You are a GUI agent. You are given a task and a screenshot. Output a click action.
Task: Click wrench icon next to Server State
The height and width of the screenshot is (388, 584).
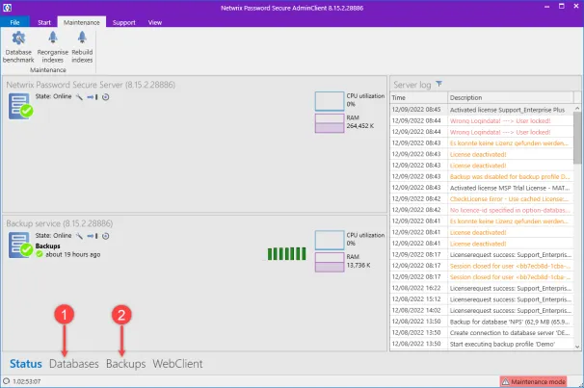(79, 97)
